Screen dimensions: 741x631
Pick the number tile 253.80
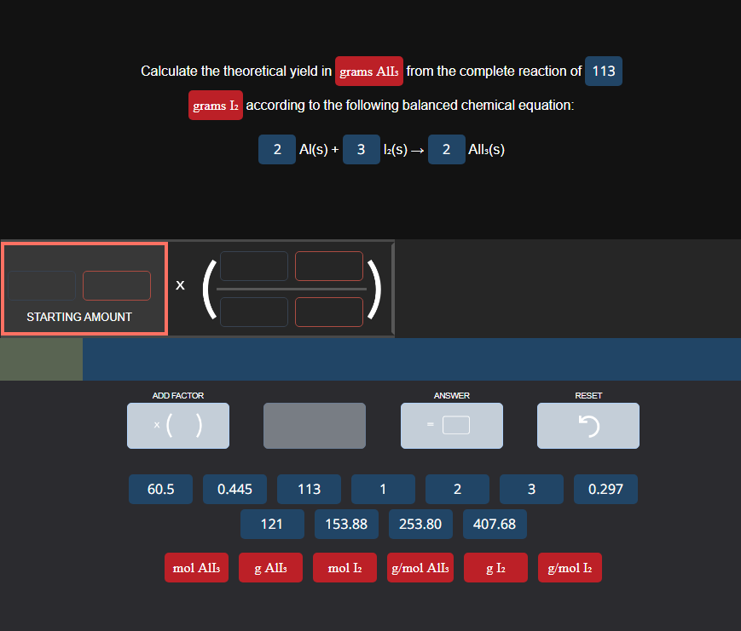(420, 524)
